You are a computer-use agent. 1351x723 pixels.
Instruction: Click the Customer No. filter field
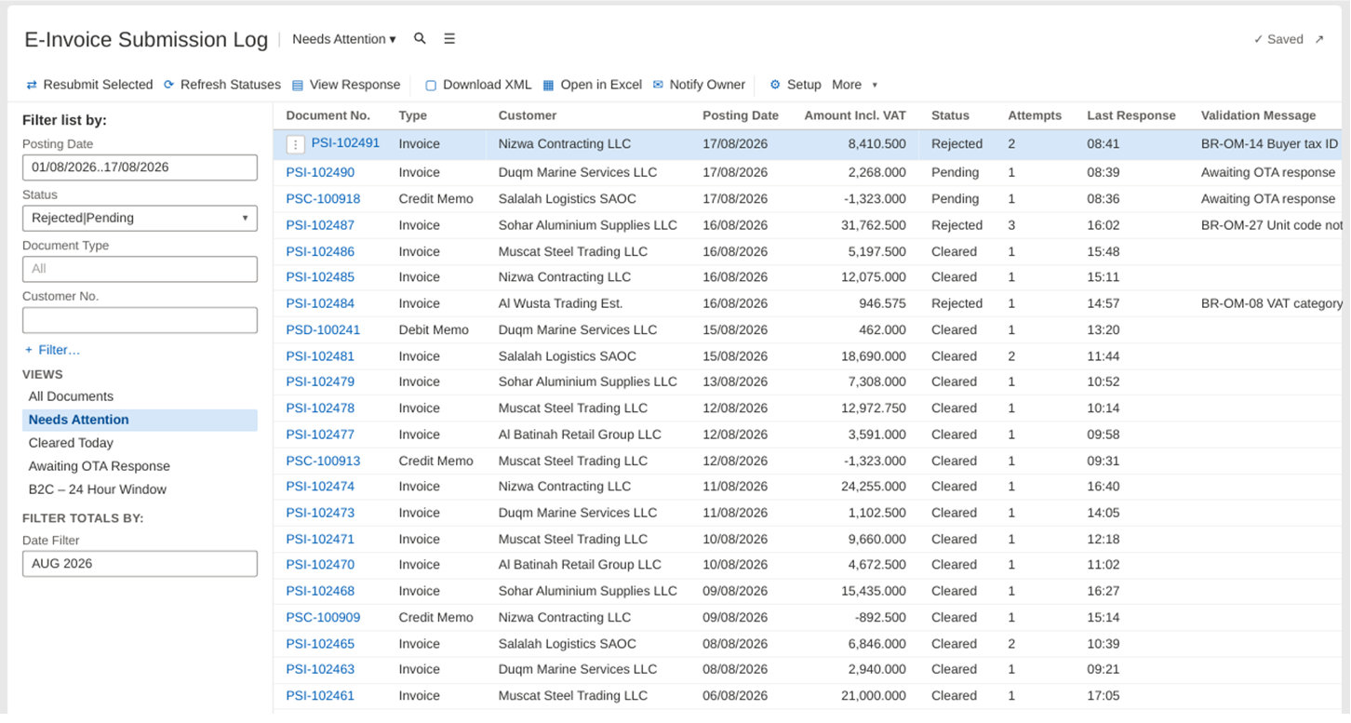click(140, 320)
